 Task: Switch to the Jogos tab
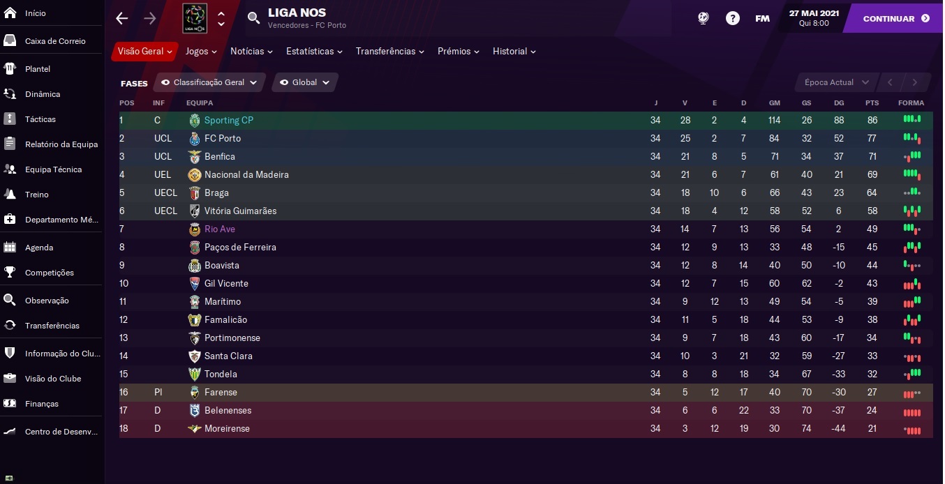pos(201,52)
